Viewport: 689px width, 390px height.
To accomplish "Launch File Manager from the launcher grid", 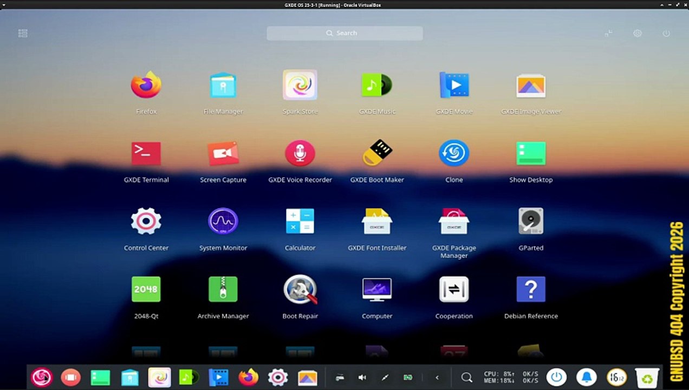I will pos(223,86).
